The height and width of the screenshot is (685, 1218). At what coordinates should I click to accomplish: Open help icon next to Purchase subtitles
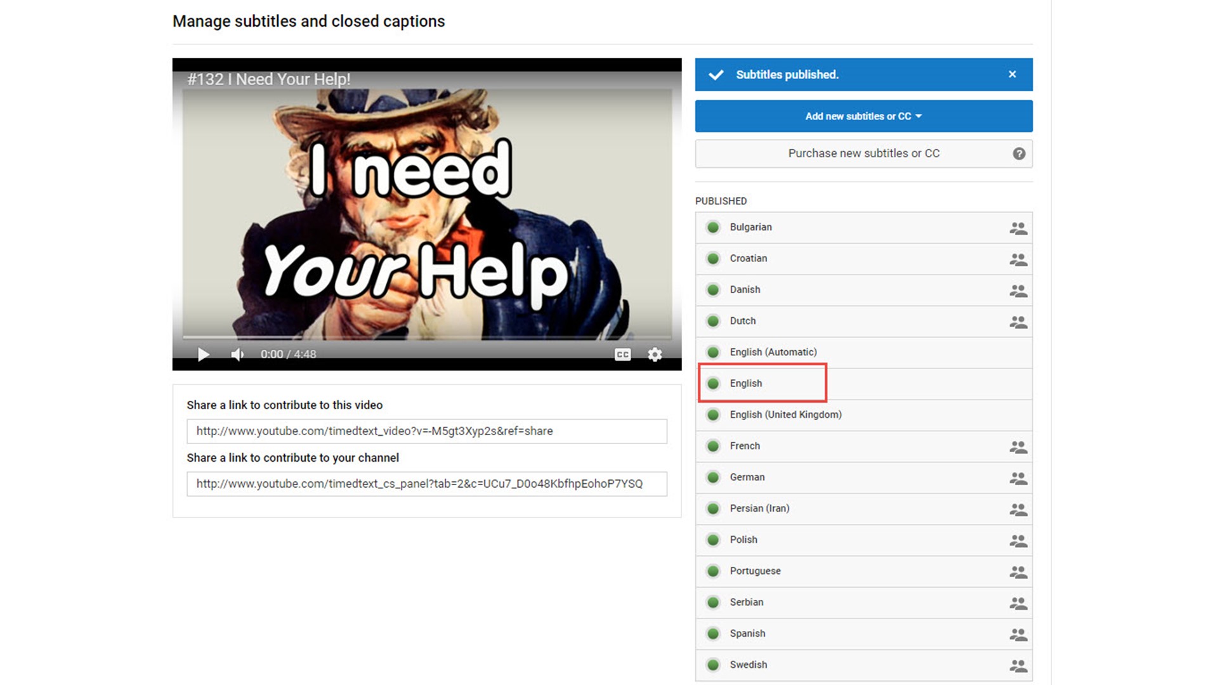1019,153
